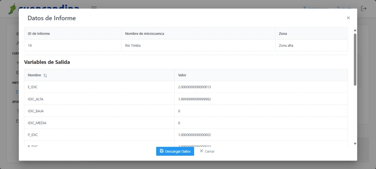Click the IDIC_BAJA row name

pyautogui.click(x=36, y=111)
